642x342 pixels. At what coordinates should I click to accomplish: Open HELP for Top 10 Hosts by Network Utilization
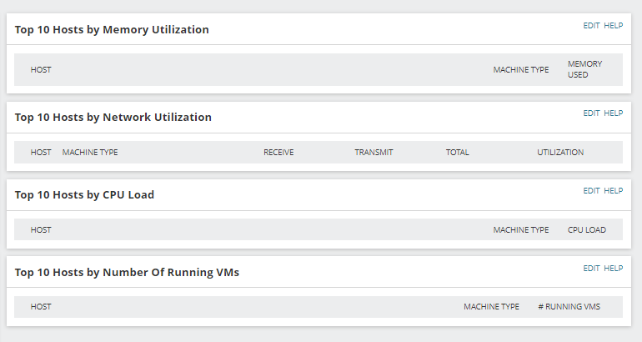613,113
